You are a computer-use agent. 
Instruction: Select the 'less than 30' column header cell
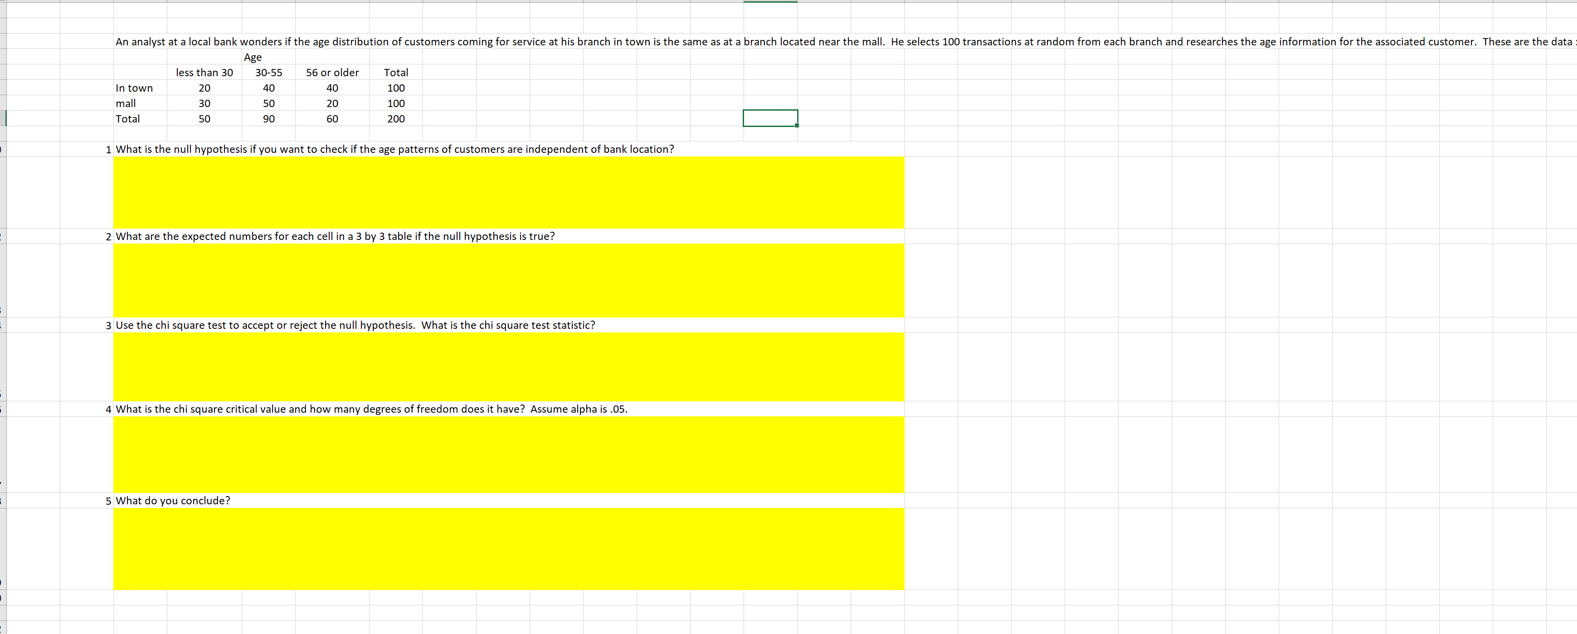tap(204, 72)
